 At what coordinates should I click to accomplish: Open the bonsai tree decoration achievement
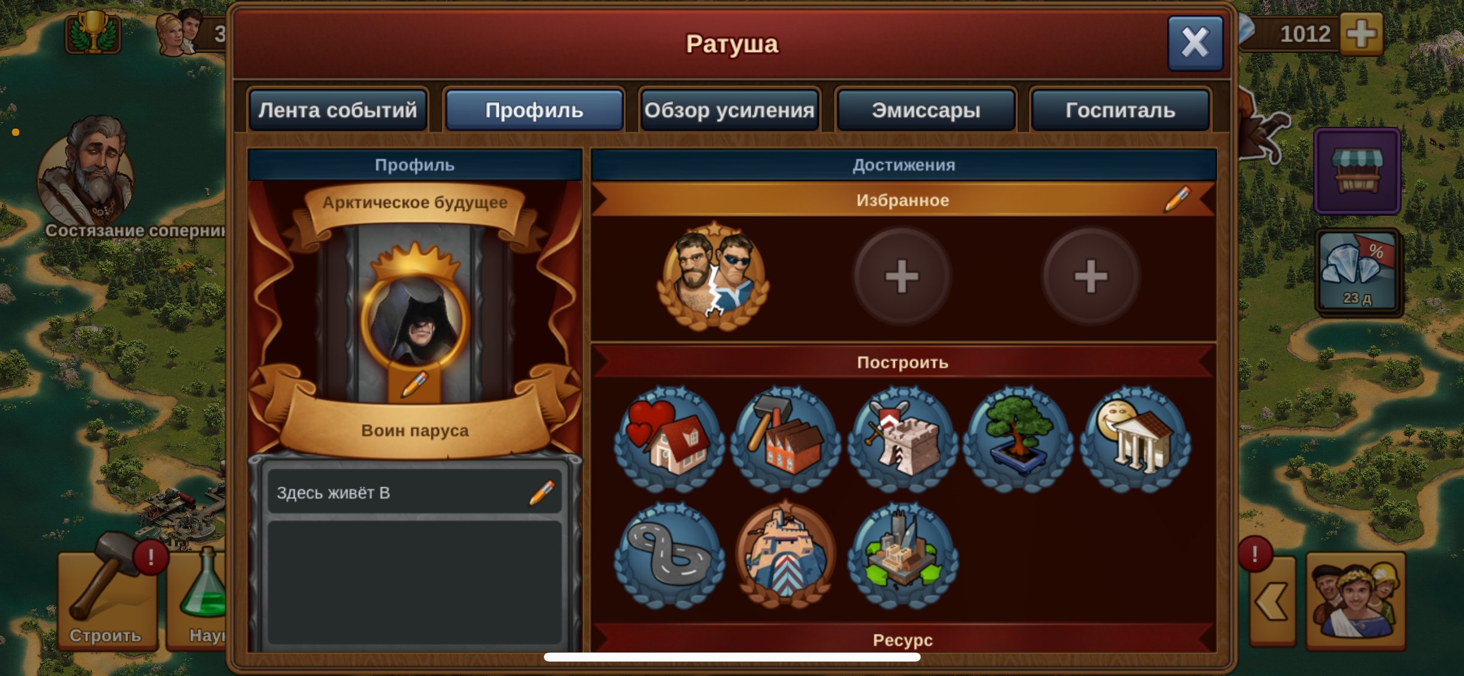pos(1018,440)
